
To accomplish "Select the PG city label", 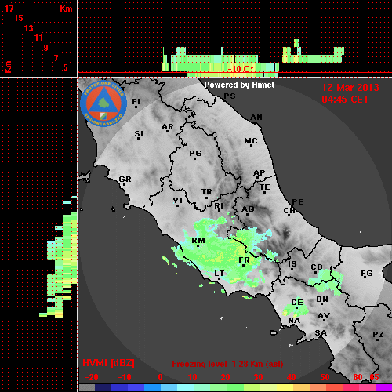I will [195, 153].
